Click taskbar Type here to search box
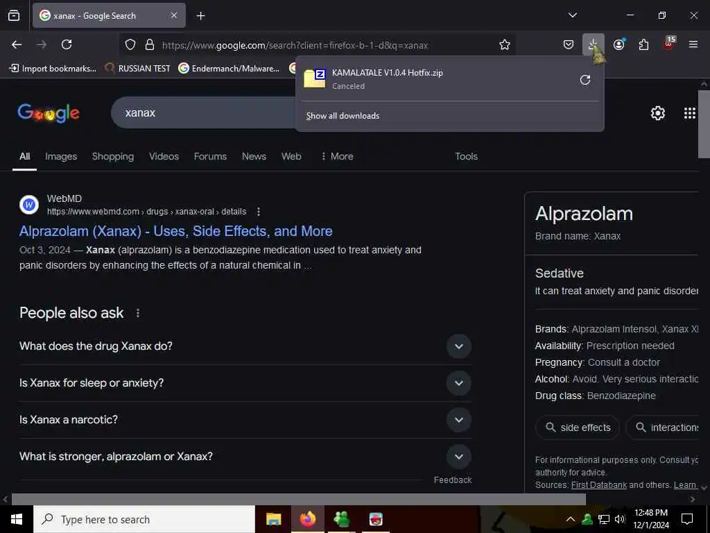This screenshot has width=710, height=533. point(144,519)
